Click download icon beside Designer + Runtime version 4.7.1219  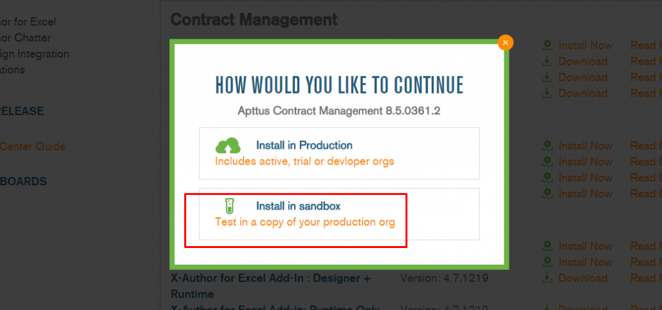[x=547, y=278]
